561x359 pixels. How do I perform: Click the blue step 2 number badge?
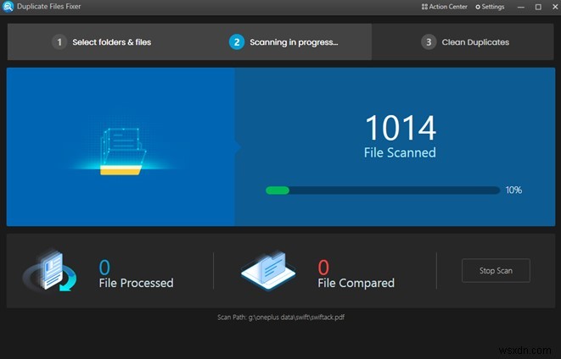tap(237, 42)
